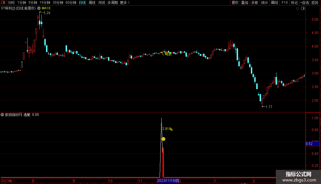Select the 15分钟 period tab
This screenshot has height=184, width=321.
45,3
